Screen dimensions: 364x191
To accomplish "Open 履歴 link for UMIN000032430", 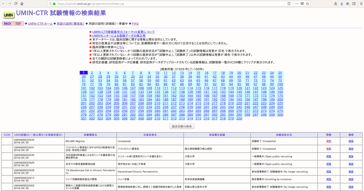I will [x=351, y=156].
